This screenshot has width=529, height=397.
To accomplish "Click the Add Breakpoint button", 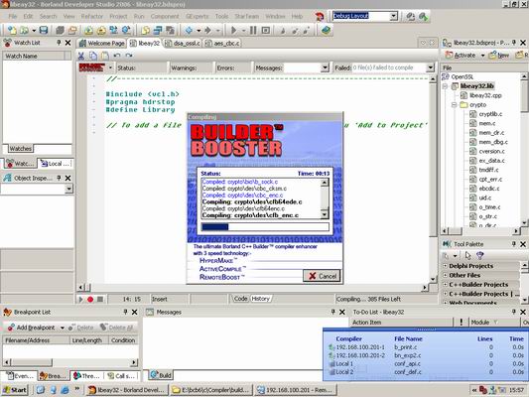I will (32, 328).
